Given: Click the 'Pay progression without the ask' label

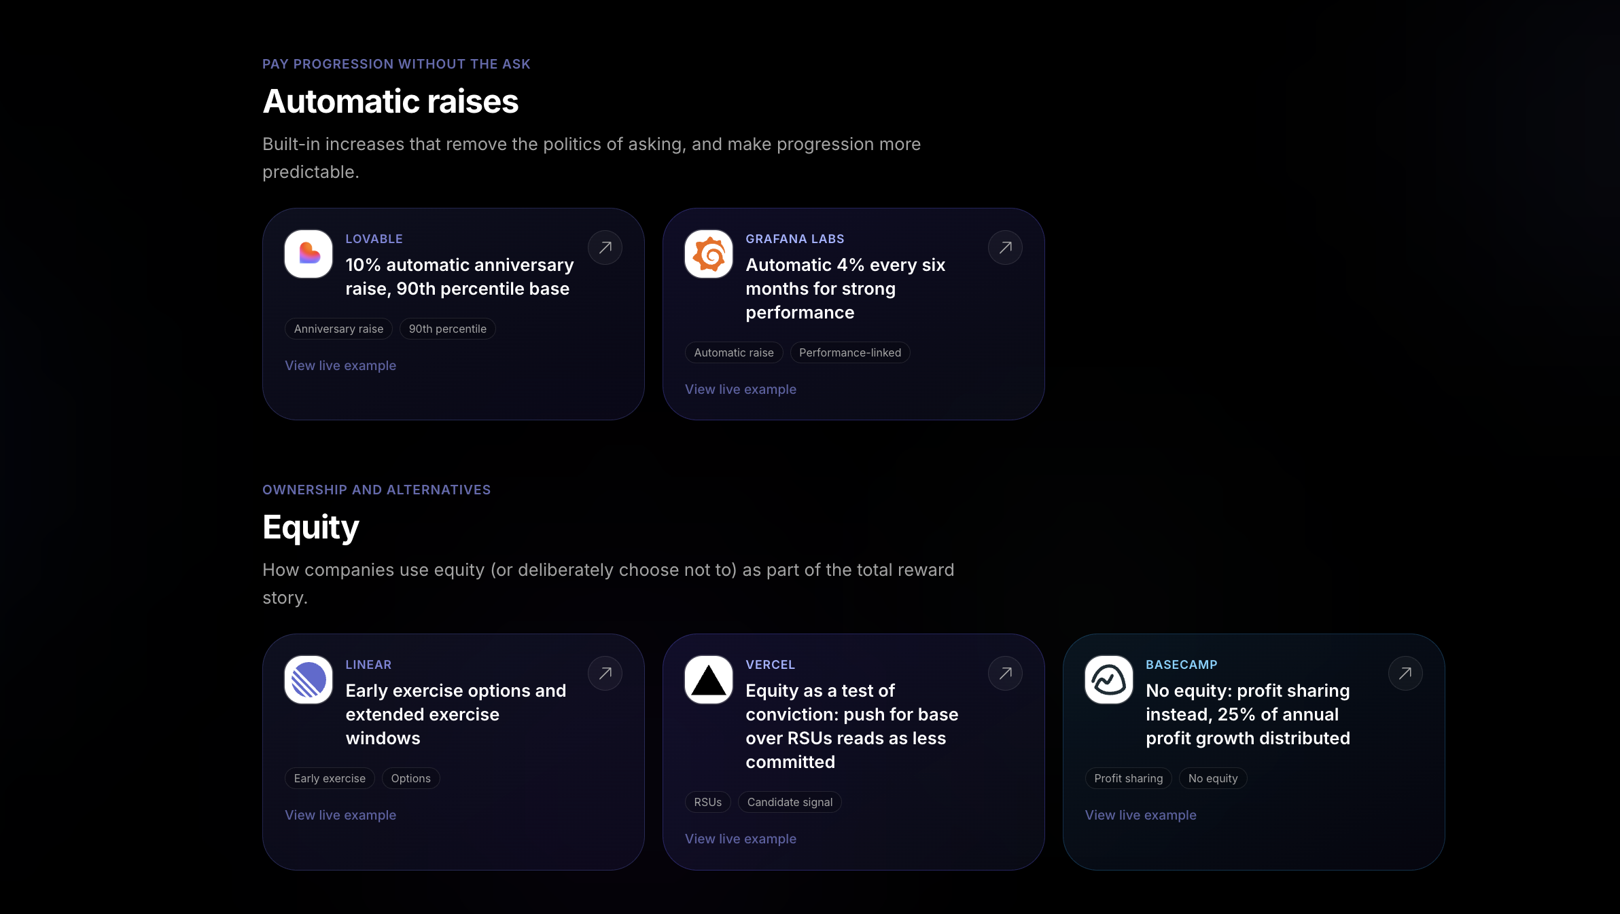Looking at the screenshot, I should point(396,64).
